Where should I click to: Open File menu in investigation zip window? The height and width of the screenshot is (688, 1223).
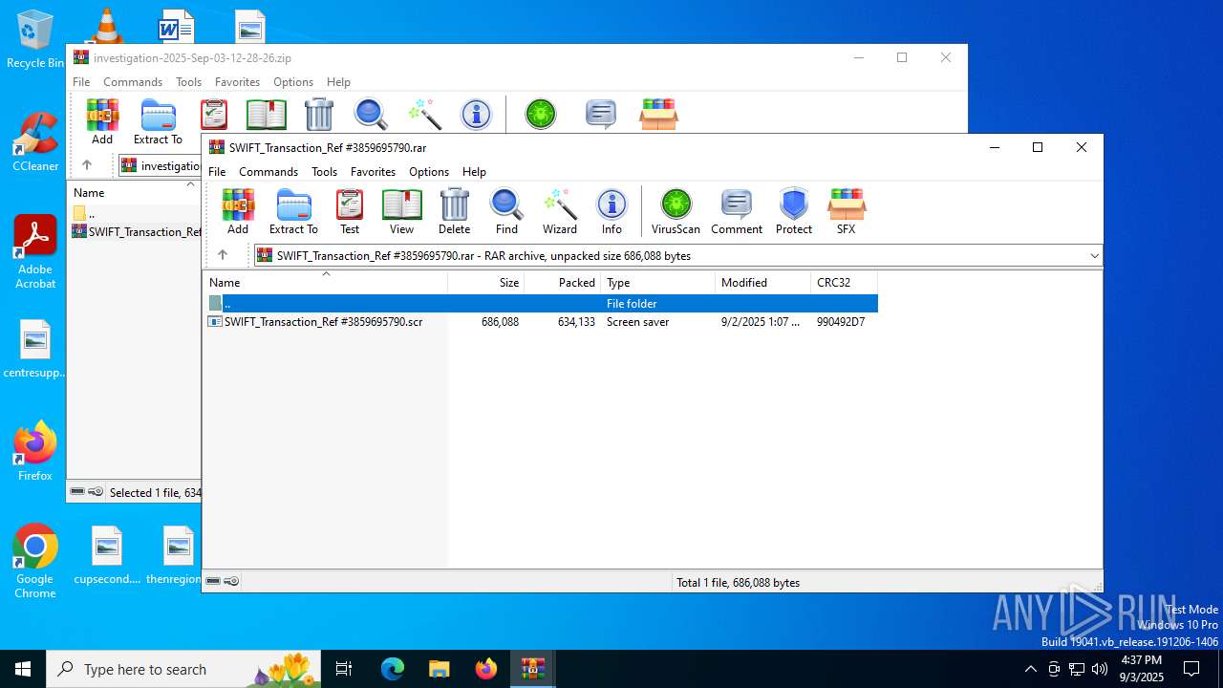(81, 81)
